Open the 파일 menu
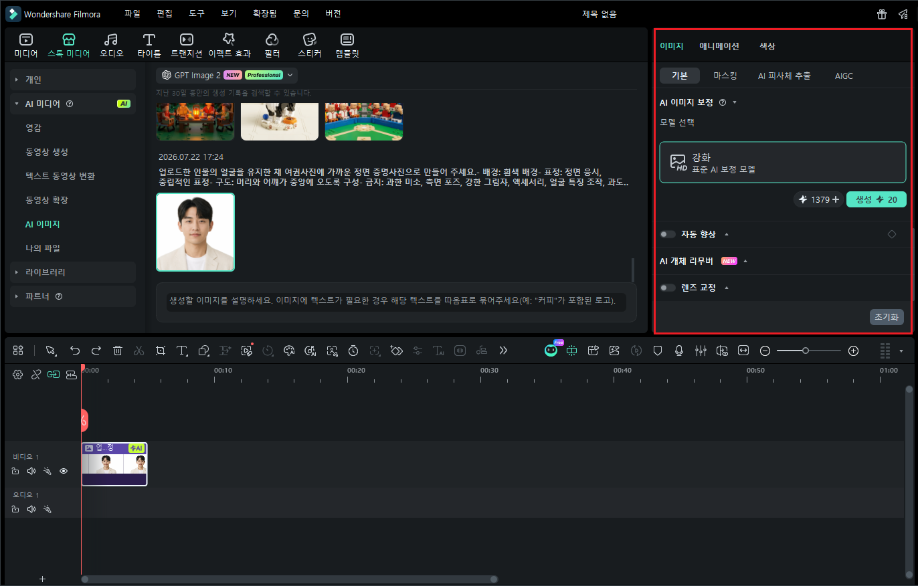Viewport: 918px width, 586px height. pos(132,13)
